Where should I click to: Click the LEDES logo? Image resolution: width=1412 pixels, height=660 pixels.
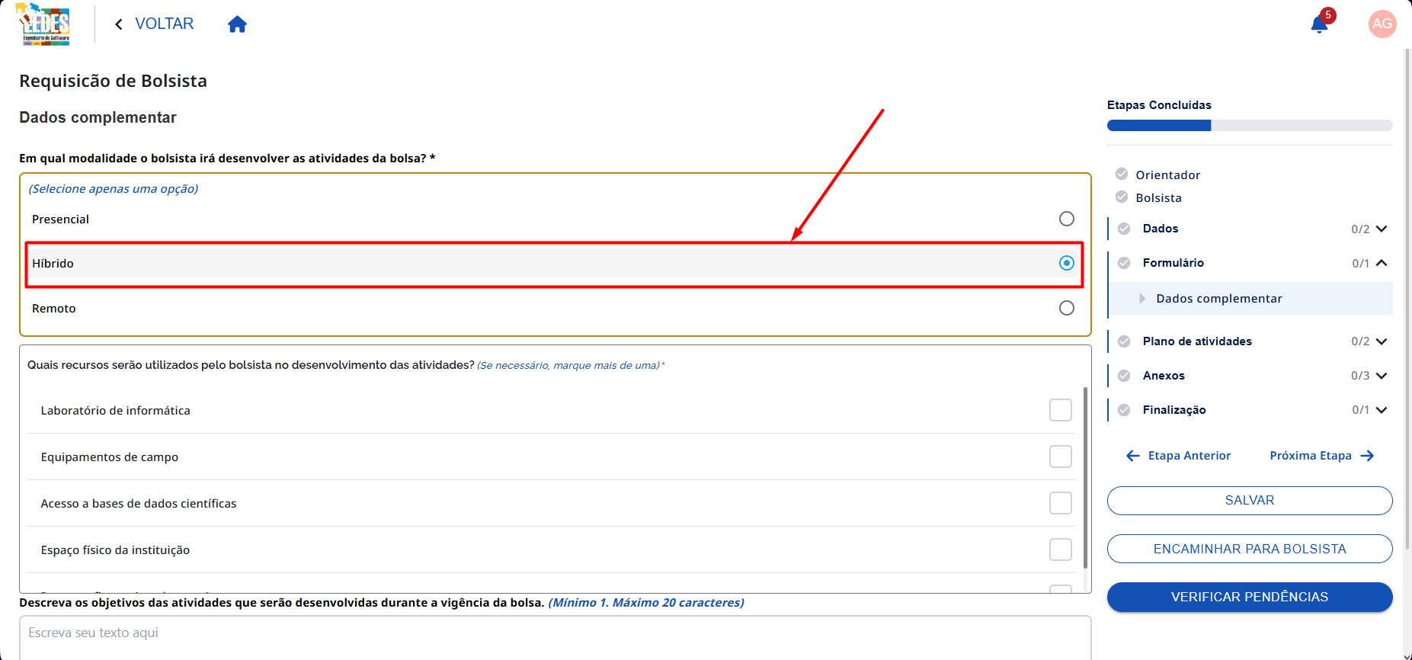tap(45, 24)
